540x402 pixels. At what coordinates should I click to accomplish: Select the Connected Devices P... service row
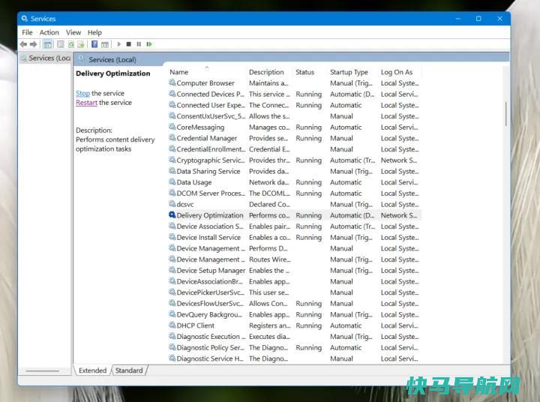pyautogui.click(x=295, y=94)
